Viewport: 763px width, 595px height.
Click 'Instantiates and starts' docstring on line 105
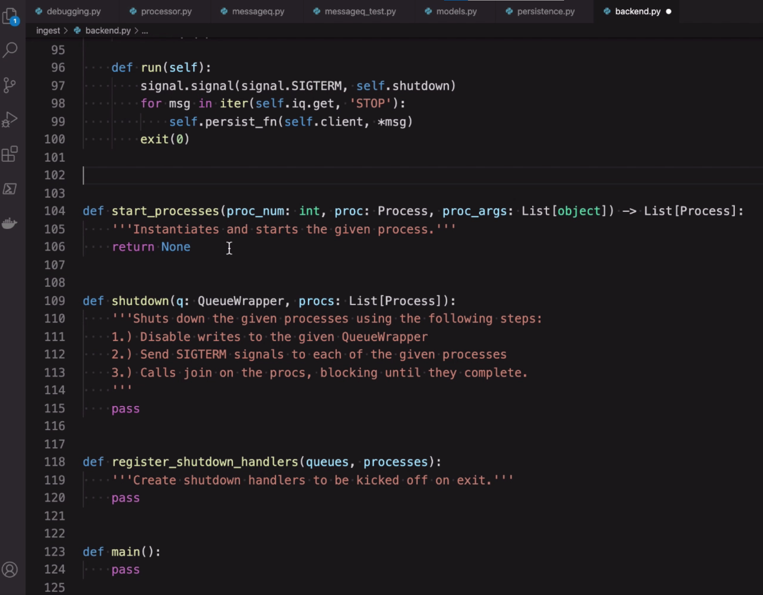pyautogui.click(x=215, y=229)
